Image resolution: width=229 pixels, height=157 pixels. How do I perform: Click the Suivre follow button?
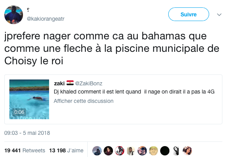(x=188, y=14)
